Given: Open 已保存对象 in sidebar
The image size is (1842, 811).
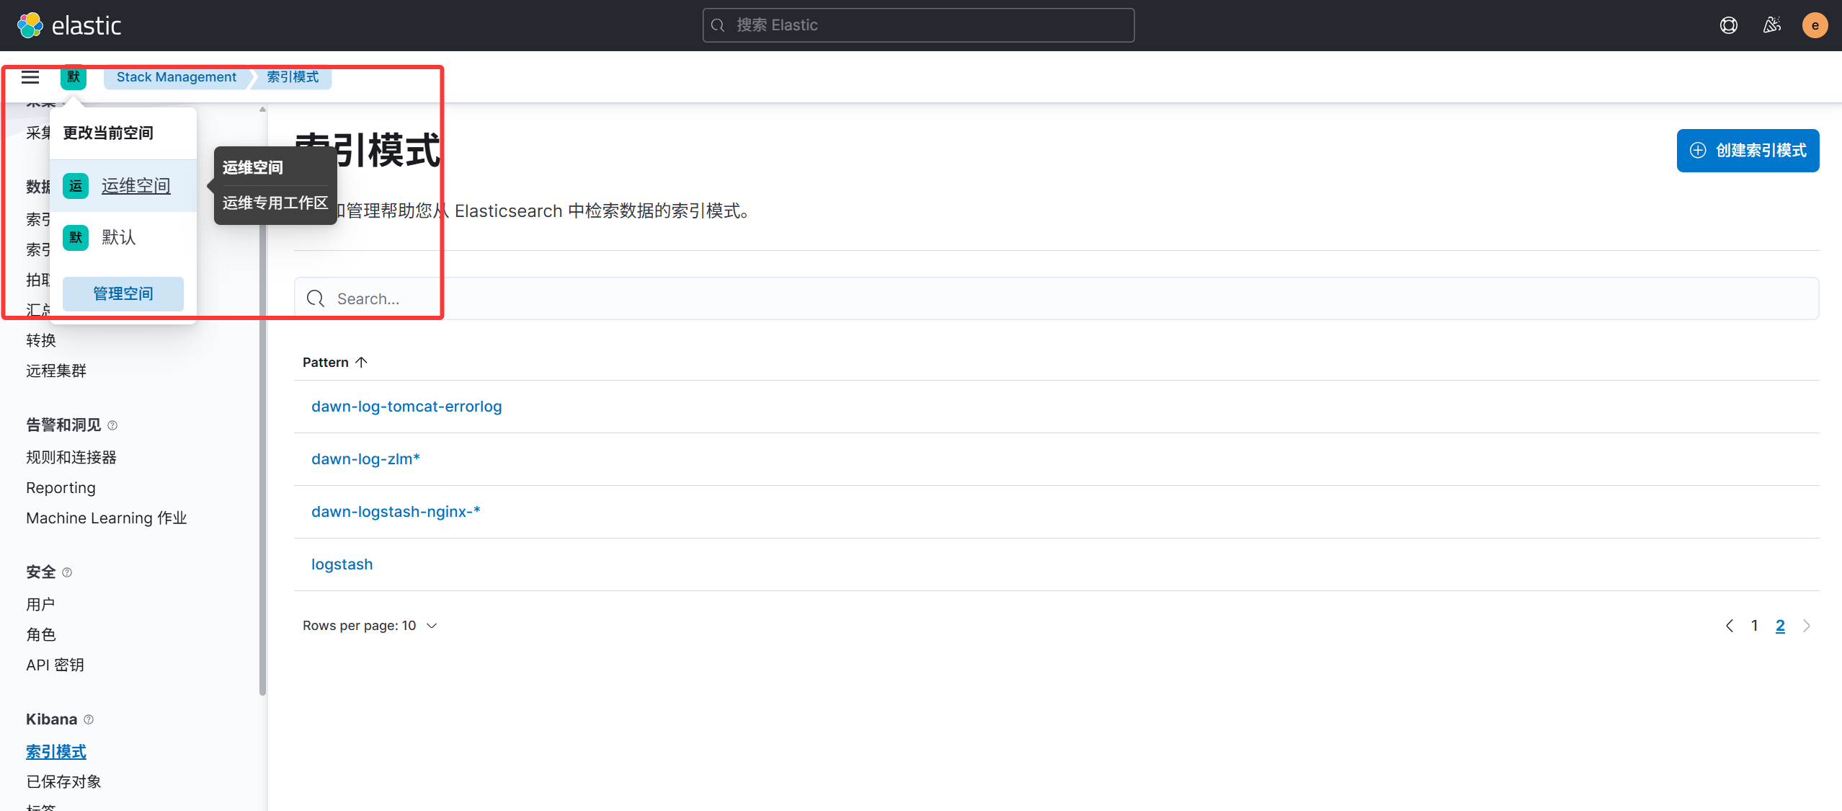Looking at the screenshot, I should (x=63, y=781).
